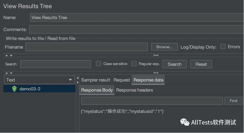Screen dimensions: 244x133
Task: Click left-pointing split pane arrow beside Sampler result
Action: click(x=78, y=78)
